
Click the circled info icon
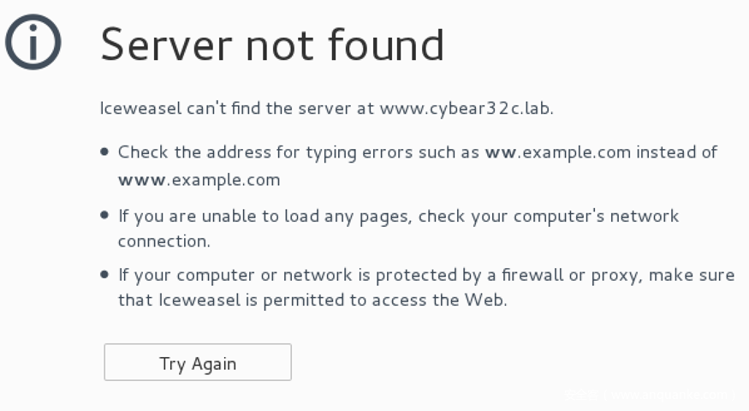click(x=33, y=43)
